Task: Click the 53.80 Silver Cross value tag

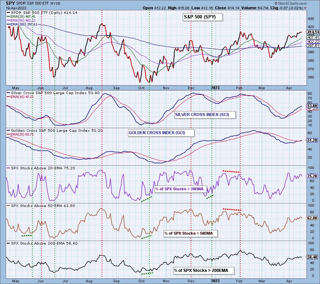Action: [312, 106]
